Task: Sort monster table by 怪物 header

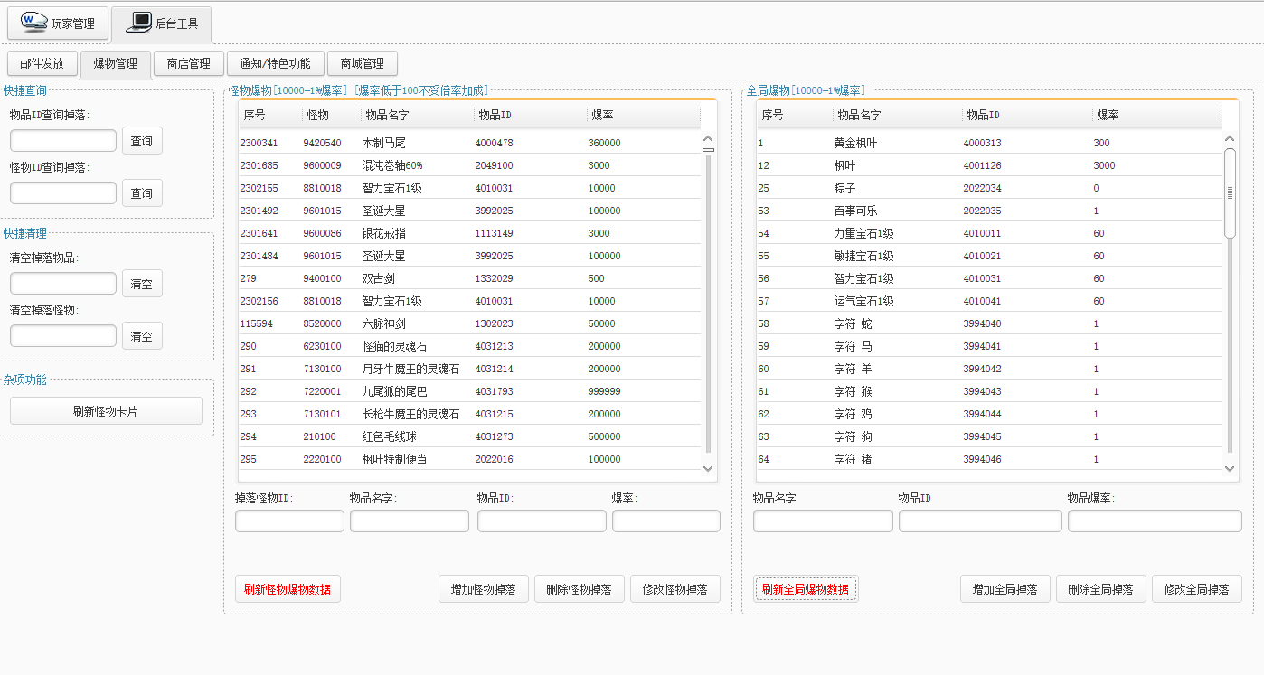Action: pos(331,115)
